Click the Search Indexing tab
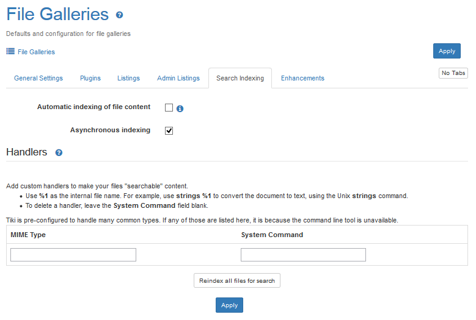The height and width of the screenshot is (320, 476). point(240,78)
